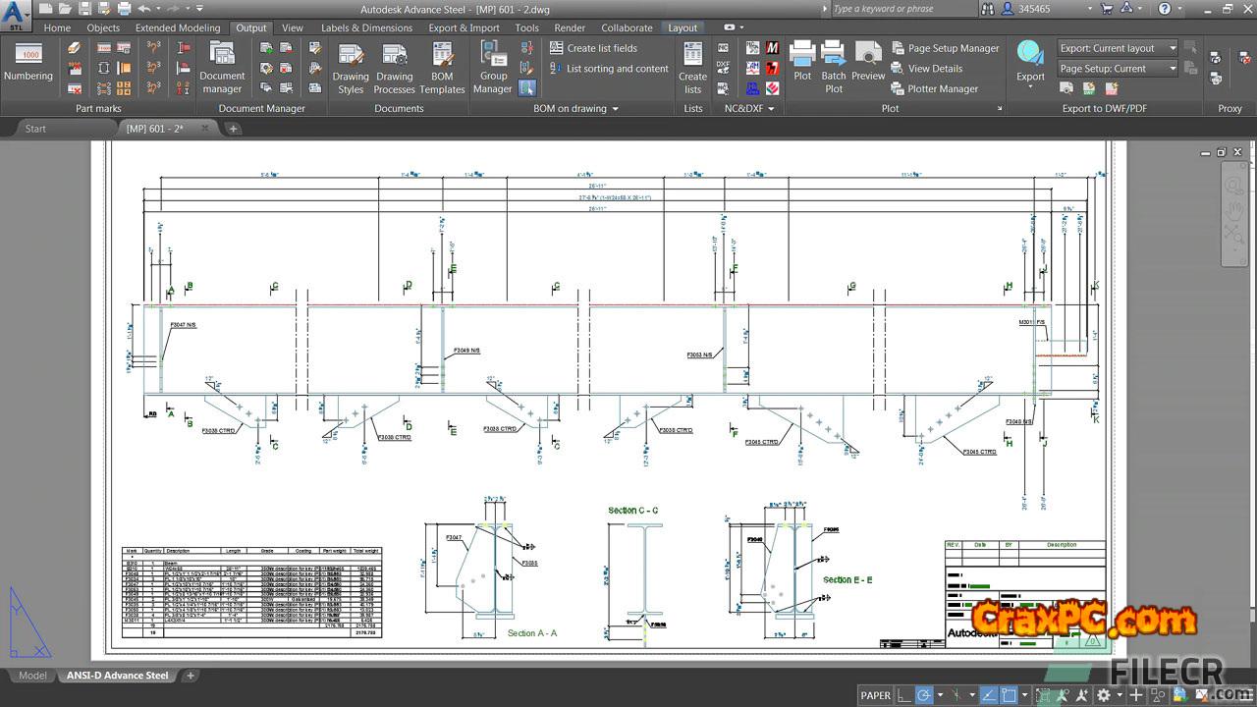Image resolution: width=1257 pixels, height=707 pixels.
Task: Open the Document manager
Action: click(222, 67)
